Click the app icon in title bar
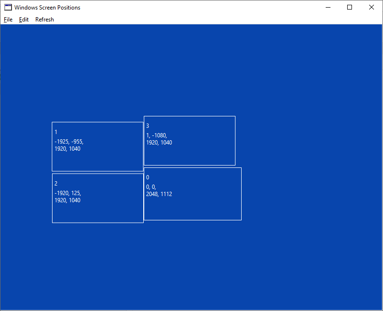This screenshot has height=311, width=383. point(8,7)
